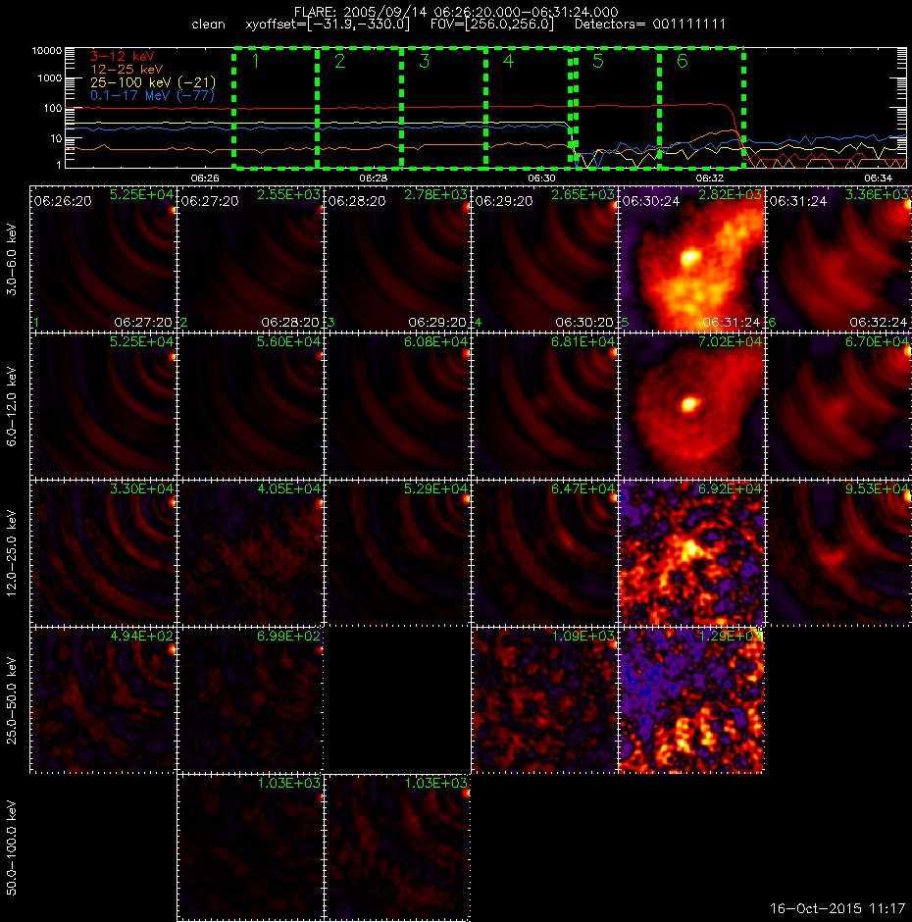Viewport: 912px width, 922px height.
Task: Select the 25.0-50.0 keV image labeled 1.09E+03
Action: 544,700
